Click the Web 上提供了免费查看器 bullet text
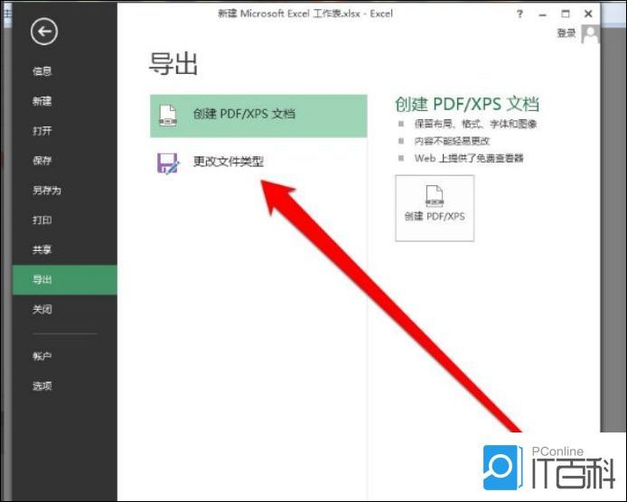 tap(469, 158)
